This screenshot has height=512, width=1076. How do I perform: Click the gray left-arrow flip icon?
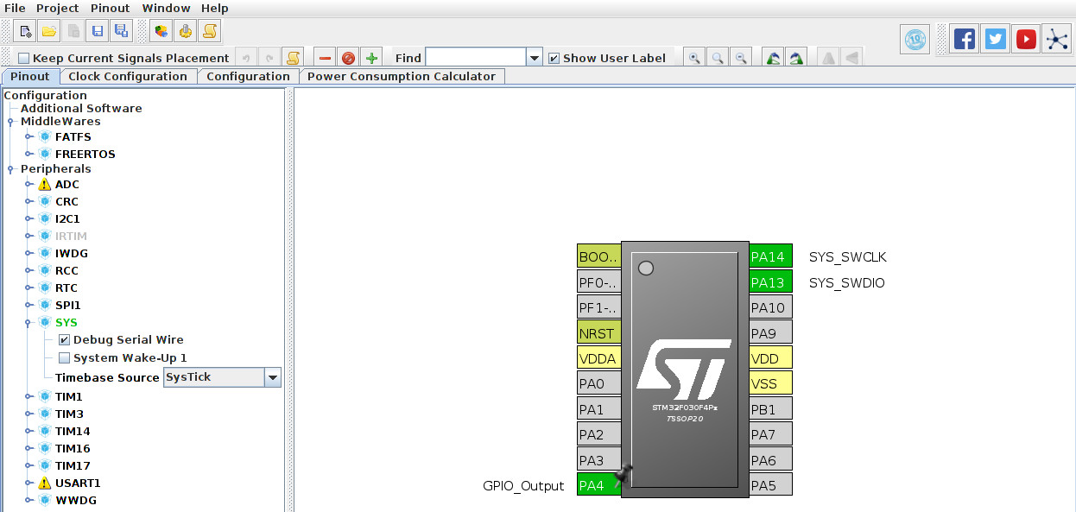(x=851, y=59)
